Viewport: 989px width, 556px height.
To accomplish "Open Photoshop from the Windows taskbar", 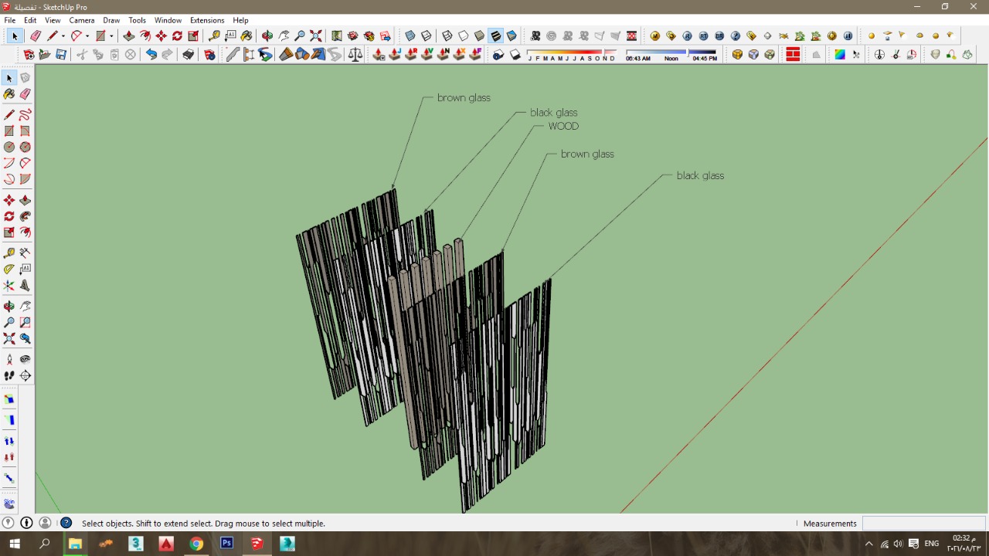I will (x=226, y=544).
